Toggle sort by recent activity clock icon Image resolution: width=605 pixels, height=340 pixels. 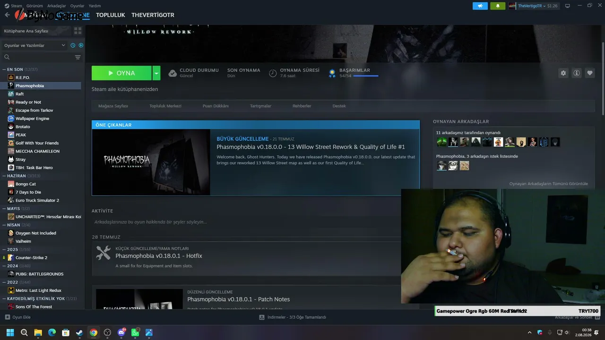73,45
